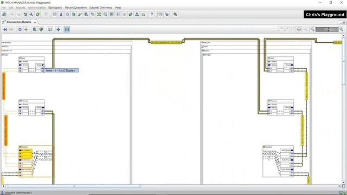Collapse the yellow highlighted device on left
The image size is (347, 195).
[x=20, y=147]
